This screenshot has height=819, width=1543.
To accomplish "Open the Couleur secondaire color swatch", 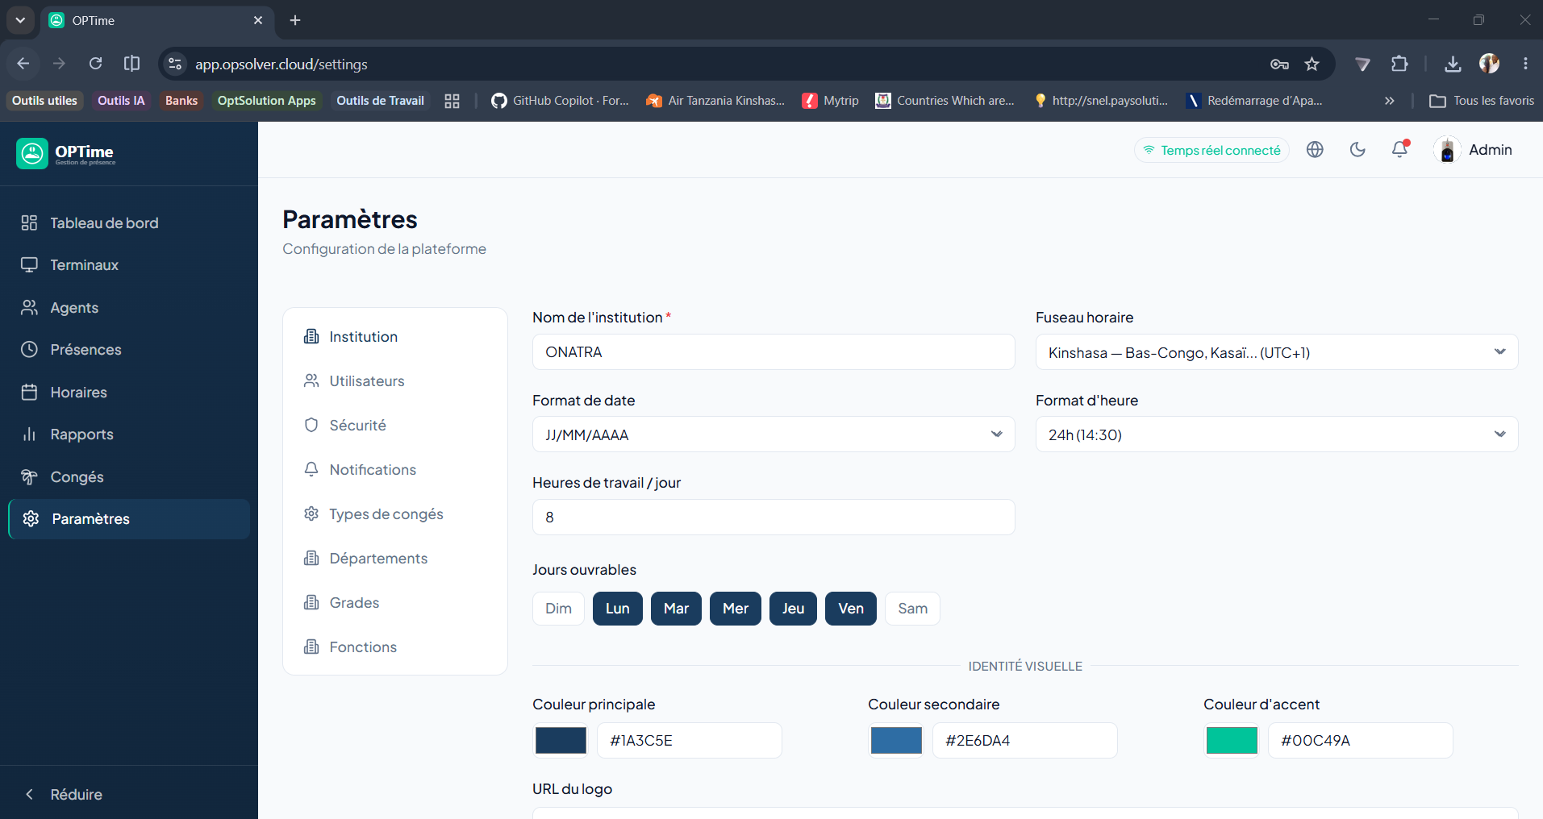I will [x=897, y=740].
